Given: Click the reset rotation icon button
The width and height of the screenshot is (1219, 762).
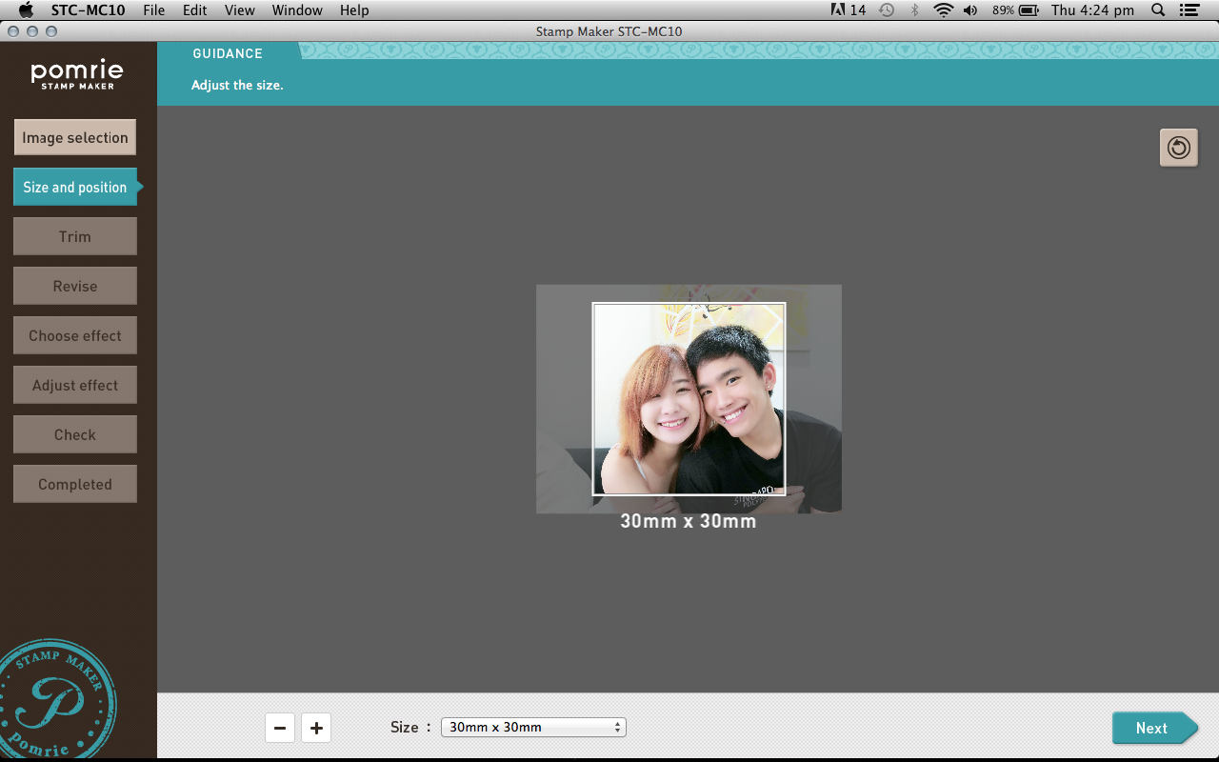Looking at the screenshot, I should click(1178, 148).
